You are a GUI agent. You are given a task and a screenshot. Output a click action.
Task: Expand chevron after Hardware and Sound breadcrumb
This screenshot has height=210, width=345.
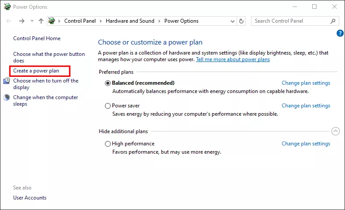click(x=159, y=21)
